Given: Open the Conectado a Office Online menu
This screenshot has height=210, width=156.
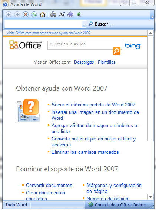Looking at the screenshot, I should [x=120, y=205].
